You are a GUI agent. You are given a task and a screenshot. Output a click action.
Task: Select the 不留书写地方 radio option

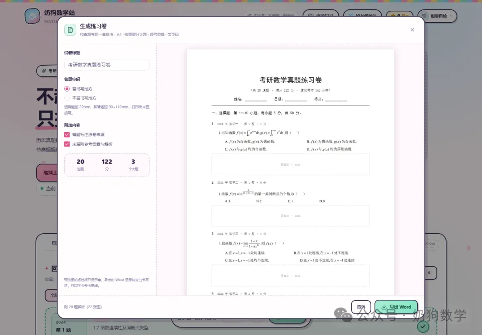pos(67,98)
